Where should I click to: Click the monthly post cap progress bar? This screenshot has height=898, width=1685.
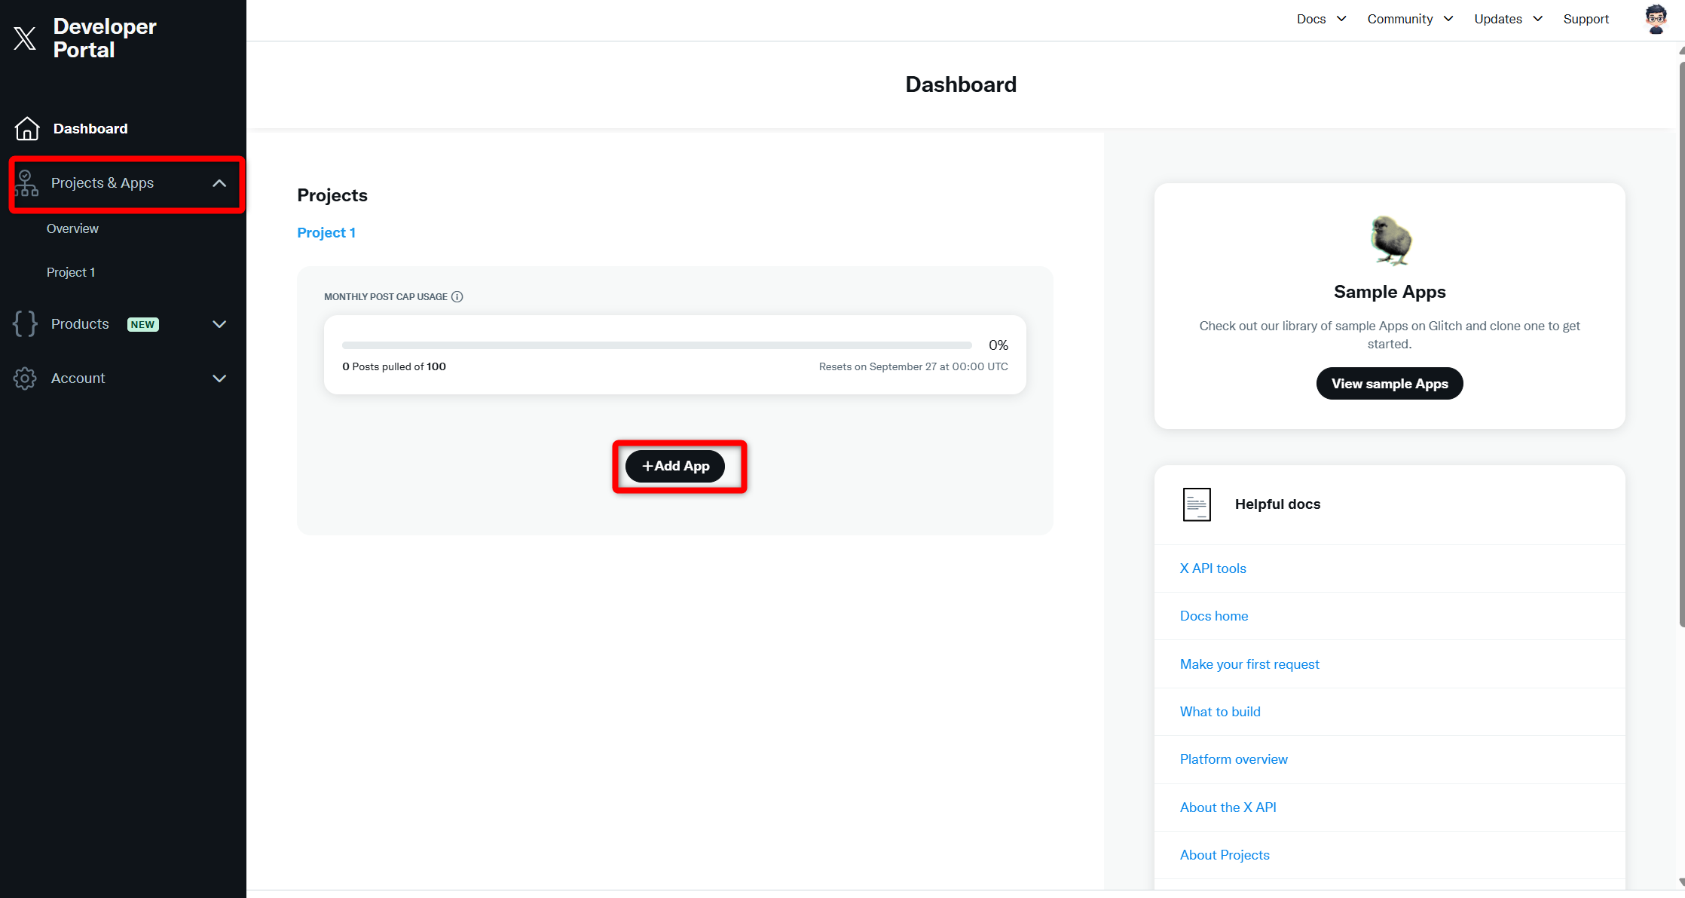tap(656, 345)
